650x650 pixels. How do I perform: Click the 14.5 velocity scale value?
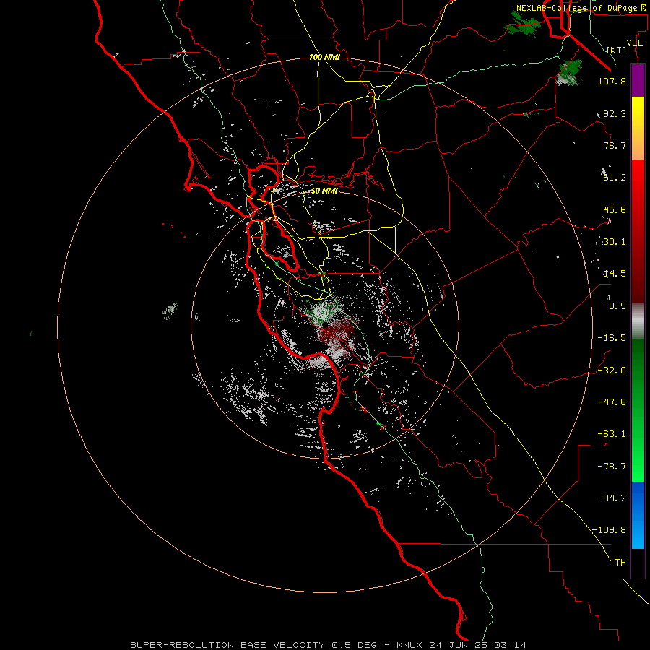[x=615, y=274]
